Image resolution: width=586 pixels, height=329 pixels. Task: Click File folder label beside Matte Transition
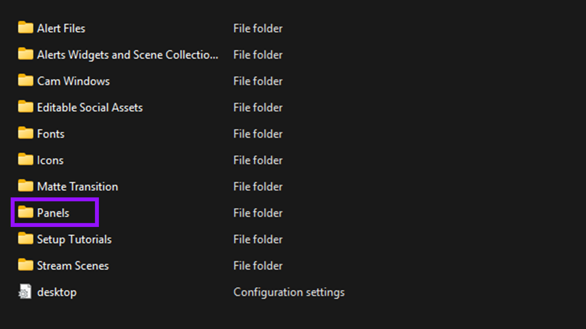[258, 186]
